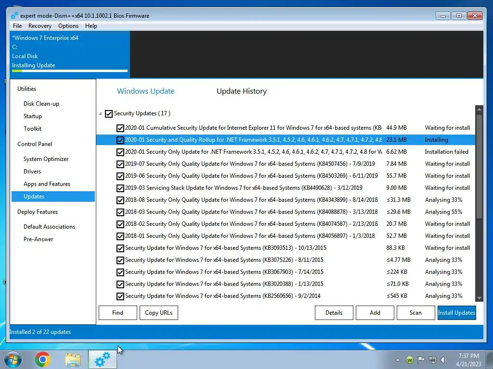
Task: Select the Windows 7 Enterprise x64 image tile
Action: (70, 54)
